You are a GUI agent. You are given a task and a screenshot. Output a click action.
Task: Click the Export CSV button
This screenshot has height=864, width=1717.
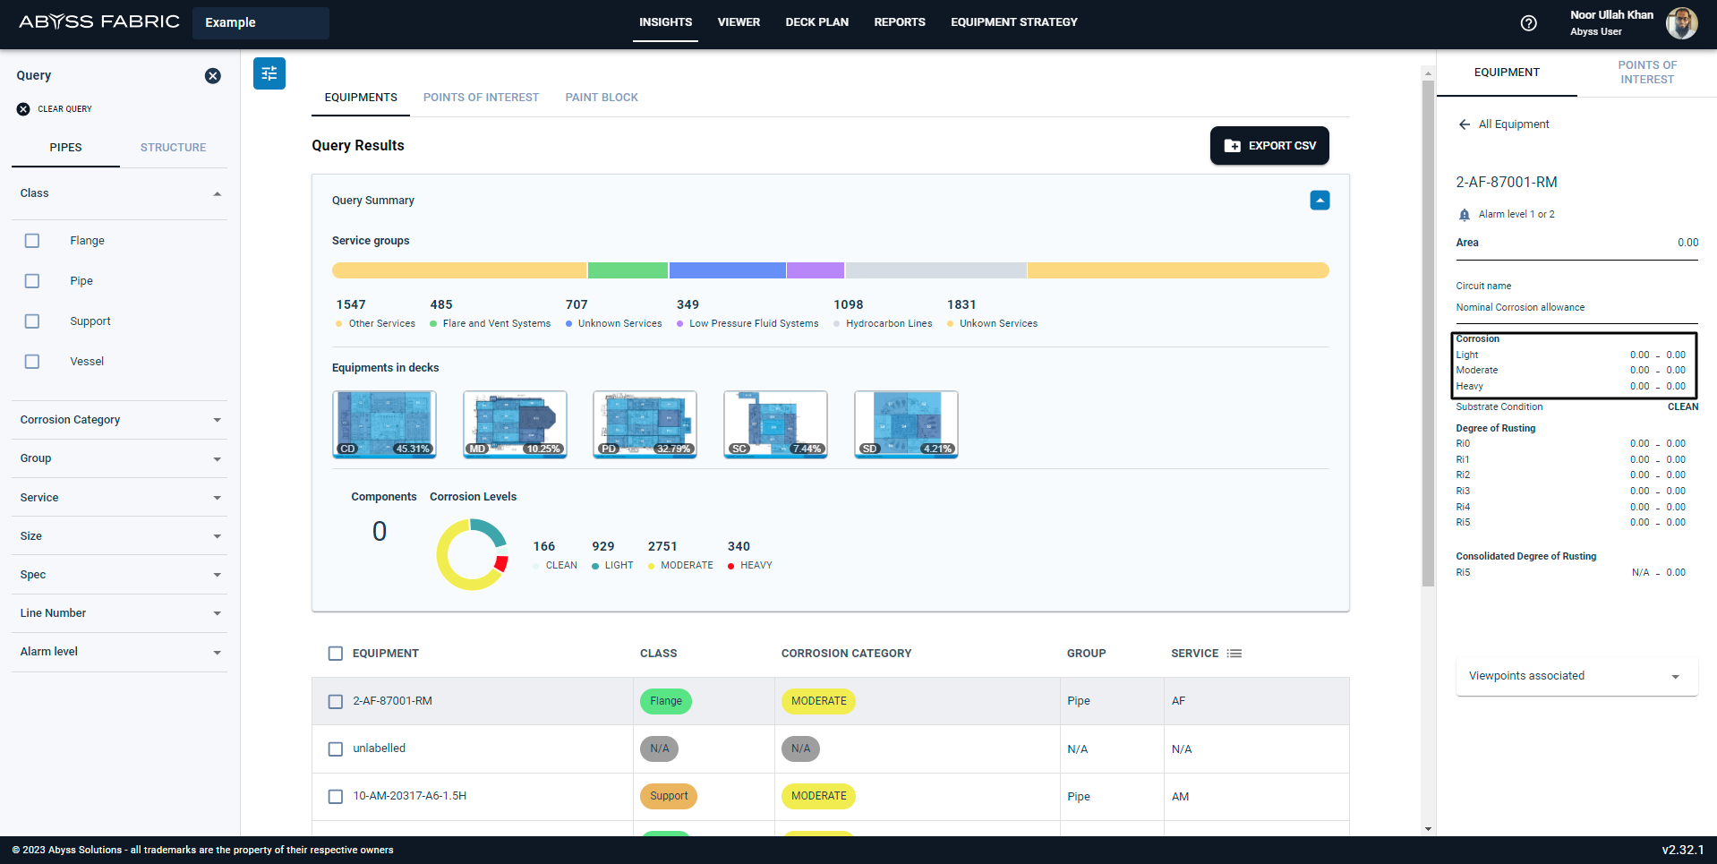[x=1269, y=146]
